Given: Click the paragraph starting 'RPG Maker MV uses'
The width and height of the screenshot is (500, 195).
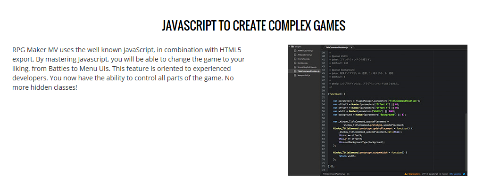Looking at the screenshot, I should (128, 68).
